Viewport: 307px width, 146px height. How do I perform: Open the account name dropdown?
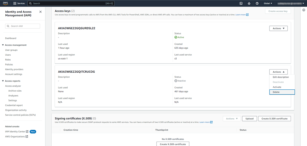pyautogui.click(x=291, y=3)
